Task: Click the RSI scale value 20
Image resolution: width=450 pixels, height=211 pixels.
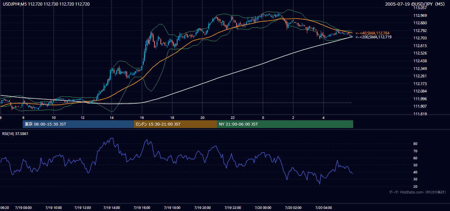Action: pyautogui.click(x=415, y=186)
